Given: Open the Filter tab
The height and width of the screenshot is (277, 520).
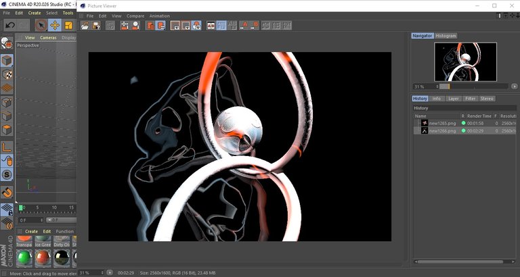Looking at the screenshot, I should 471,99.
